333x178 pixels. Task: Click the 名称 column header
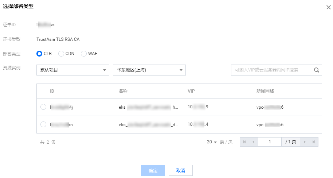(123, 91)
